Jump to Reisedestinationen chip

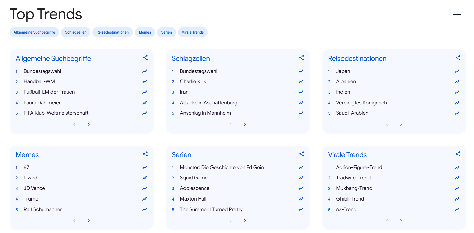[113, 32]
